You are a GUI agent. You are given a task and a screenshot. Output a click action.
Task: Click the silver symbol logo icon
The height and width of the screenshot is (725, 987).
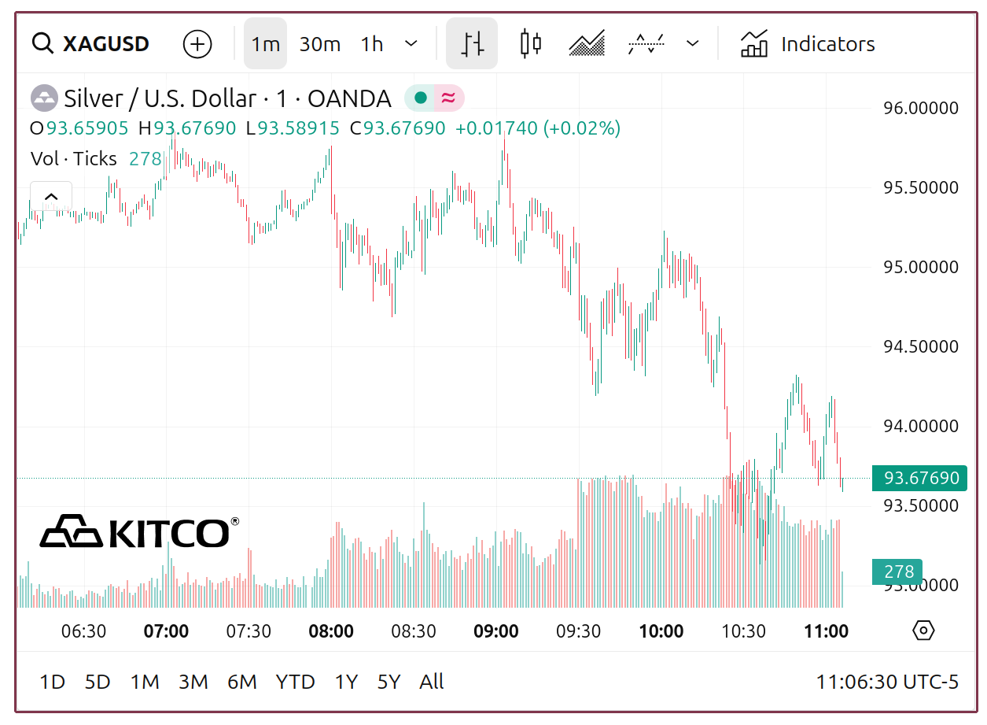[x=44, y=98]
